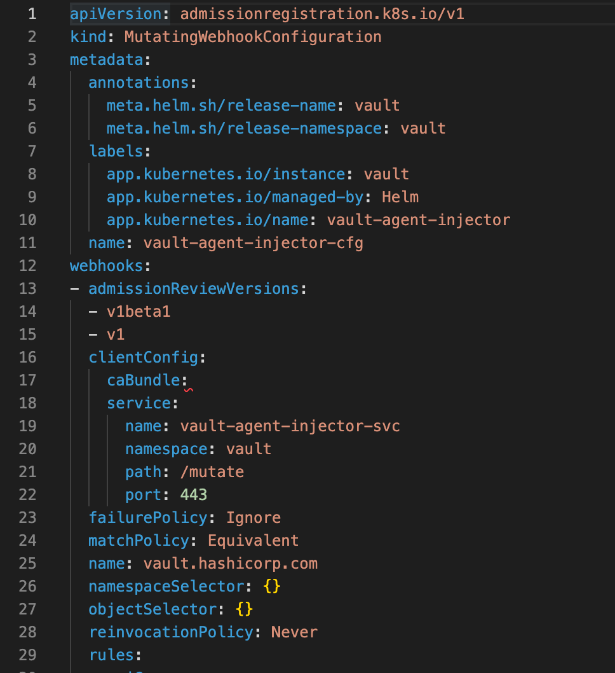This screenshot has width=615, height=673.
Task: Click the caBundle key
Action: point(144,380)
